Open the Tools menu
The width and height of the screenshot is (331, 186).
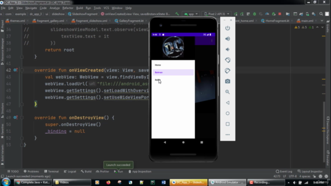tap(97, 8)
